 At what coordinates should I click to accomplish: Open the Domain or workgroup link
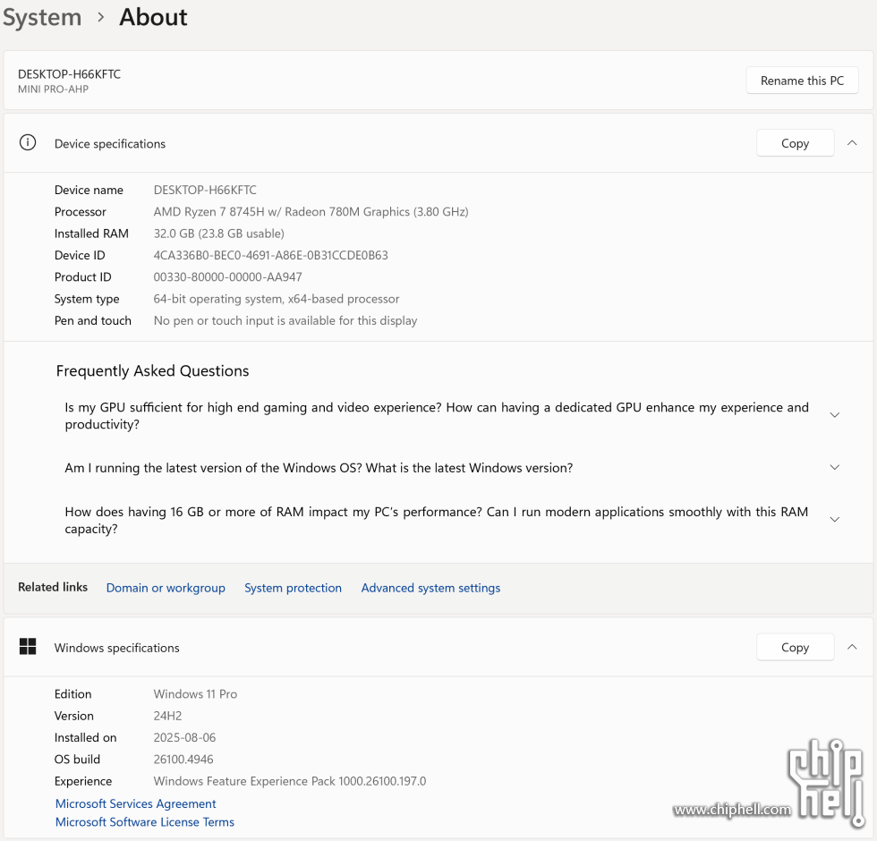(x=166, y=588)
